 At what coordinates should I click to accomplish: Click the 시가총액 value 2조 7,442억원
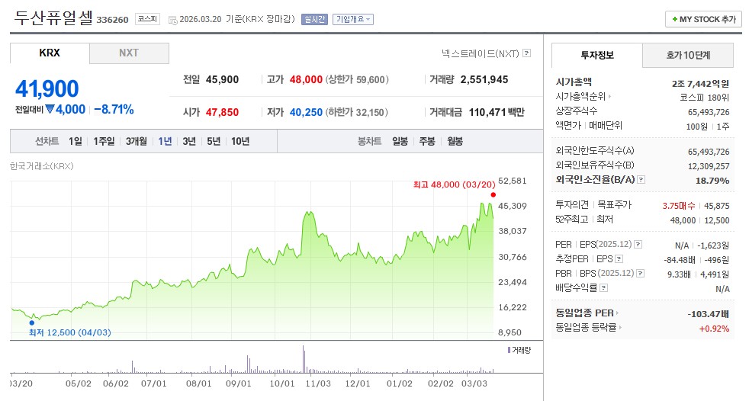click(701, 84)
